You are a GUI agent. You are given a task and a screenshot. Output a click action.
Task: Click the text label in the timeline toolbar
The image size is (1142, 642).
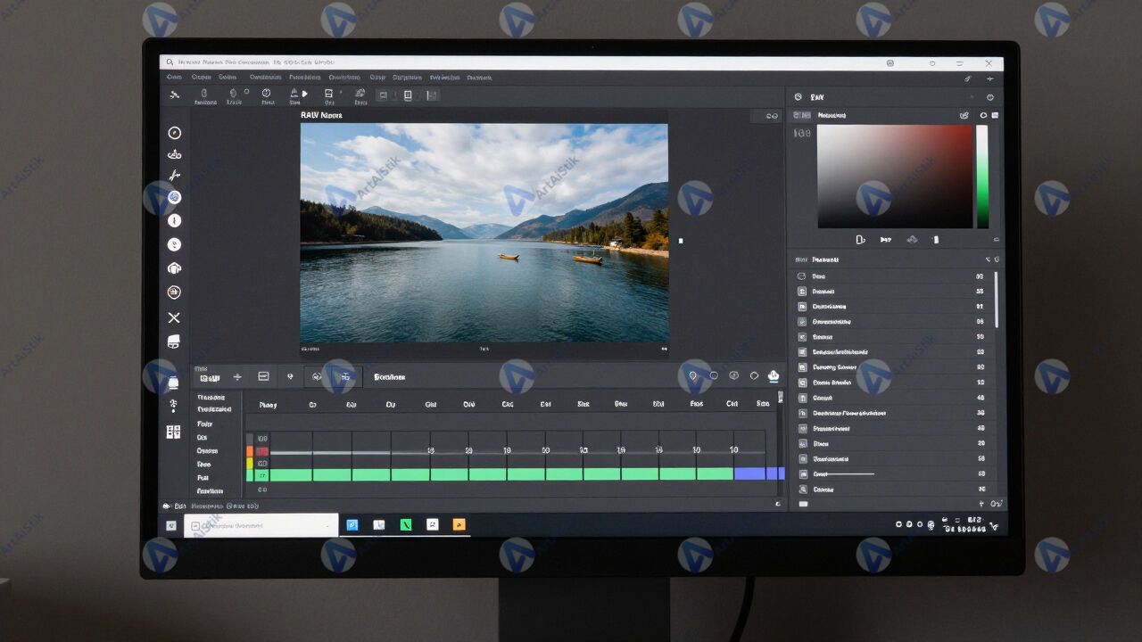point(389,377)
